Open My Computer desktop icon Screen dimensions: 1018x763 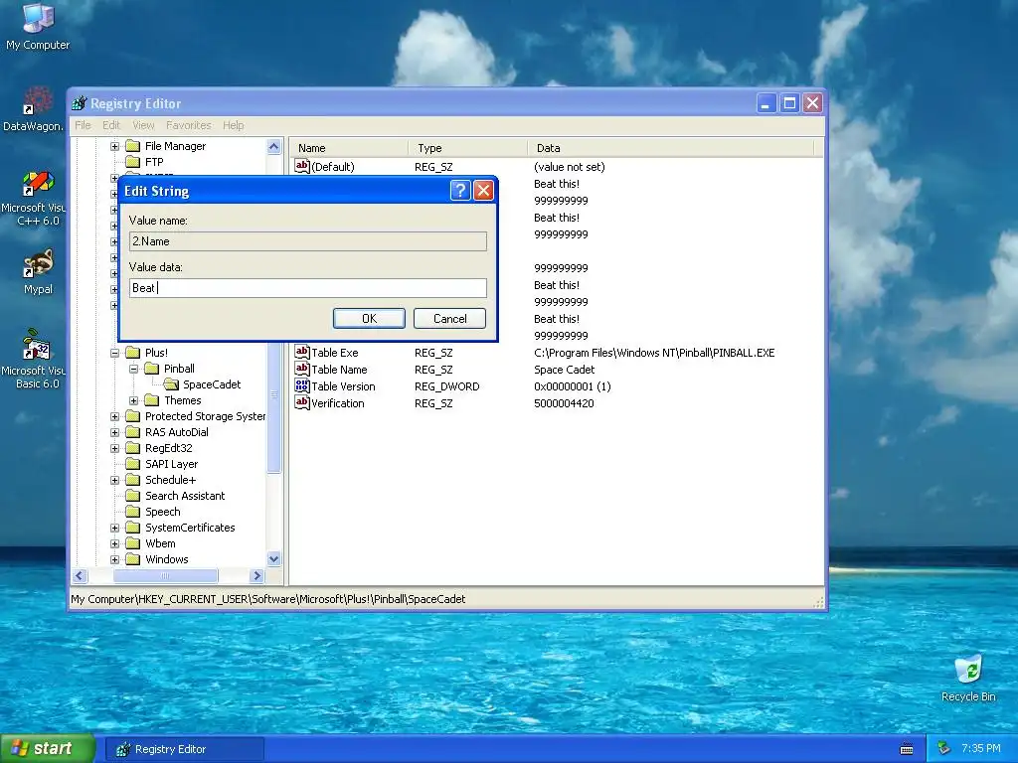click(x=38, y=27)
